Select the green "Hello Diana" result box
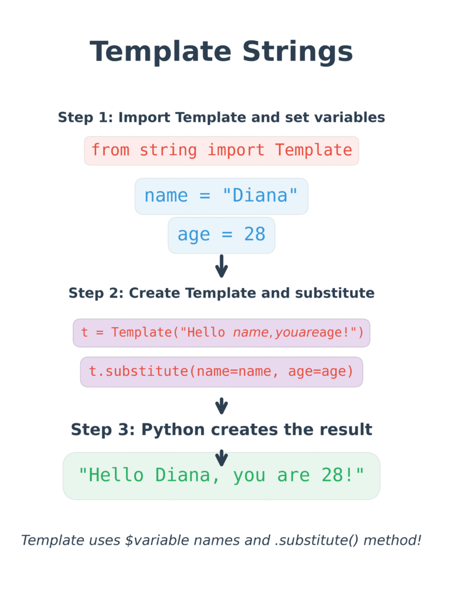Viewport: 459px width, 607px height. [221, 476]
